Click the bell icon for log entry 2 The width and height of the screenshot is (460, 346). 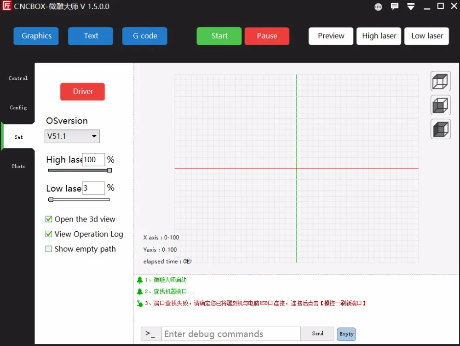140,292
